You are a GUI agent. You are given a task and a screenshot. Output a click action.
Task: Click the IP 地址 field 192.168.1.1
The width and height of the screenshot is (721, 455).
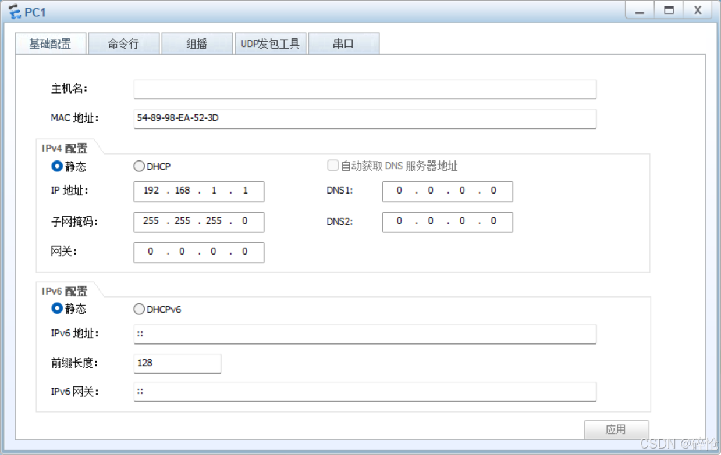[199, 191]
